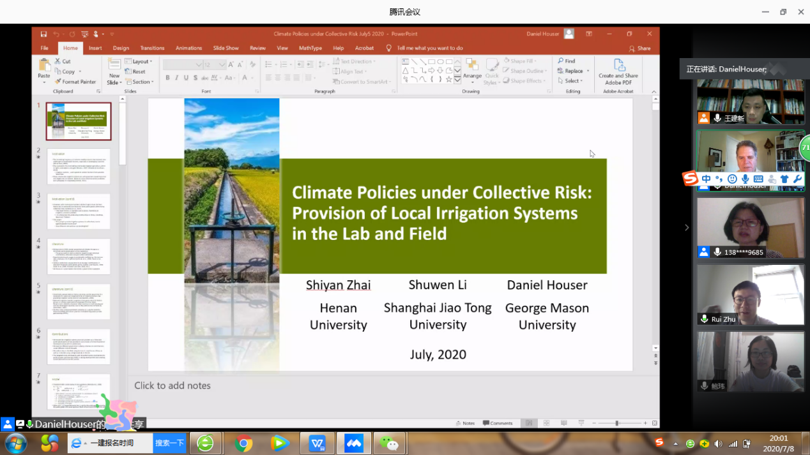Click the Share button in the ribbon
The image size is (810, 455).
pyautogui.click(x=640, y=48)
